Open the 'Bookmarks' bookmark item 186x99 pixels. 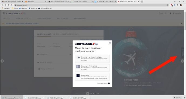[33, 8]
